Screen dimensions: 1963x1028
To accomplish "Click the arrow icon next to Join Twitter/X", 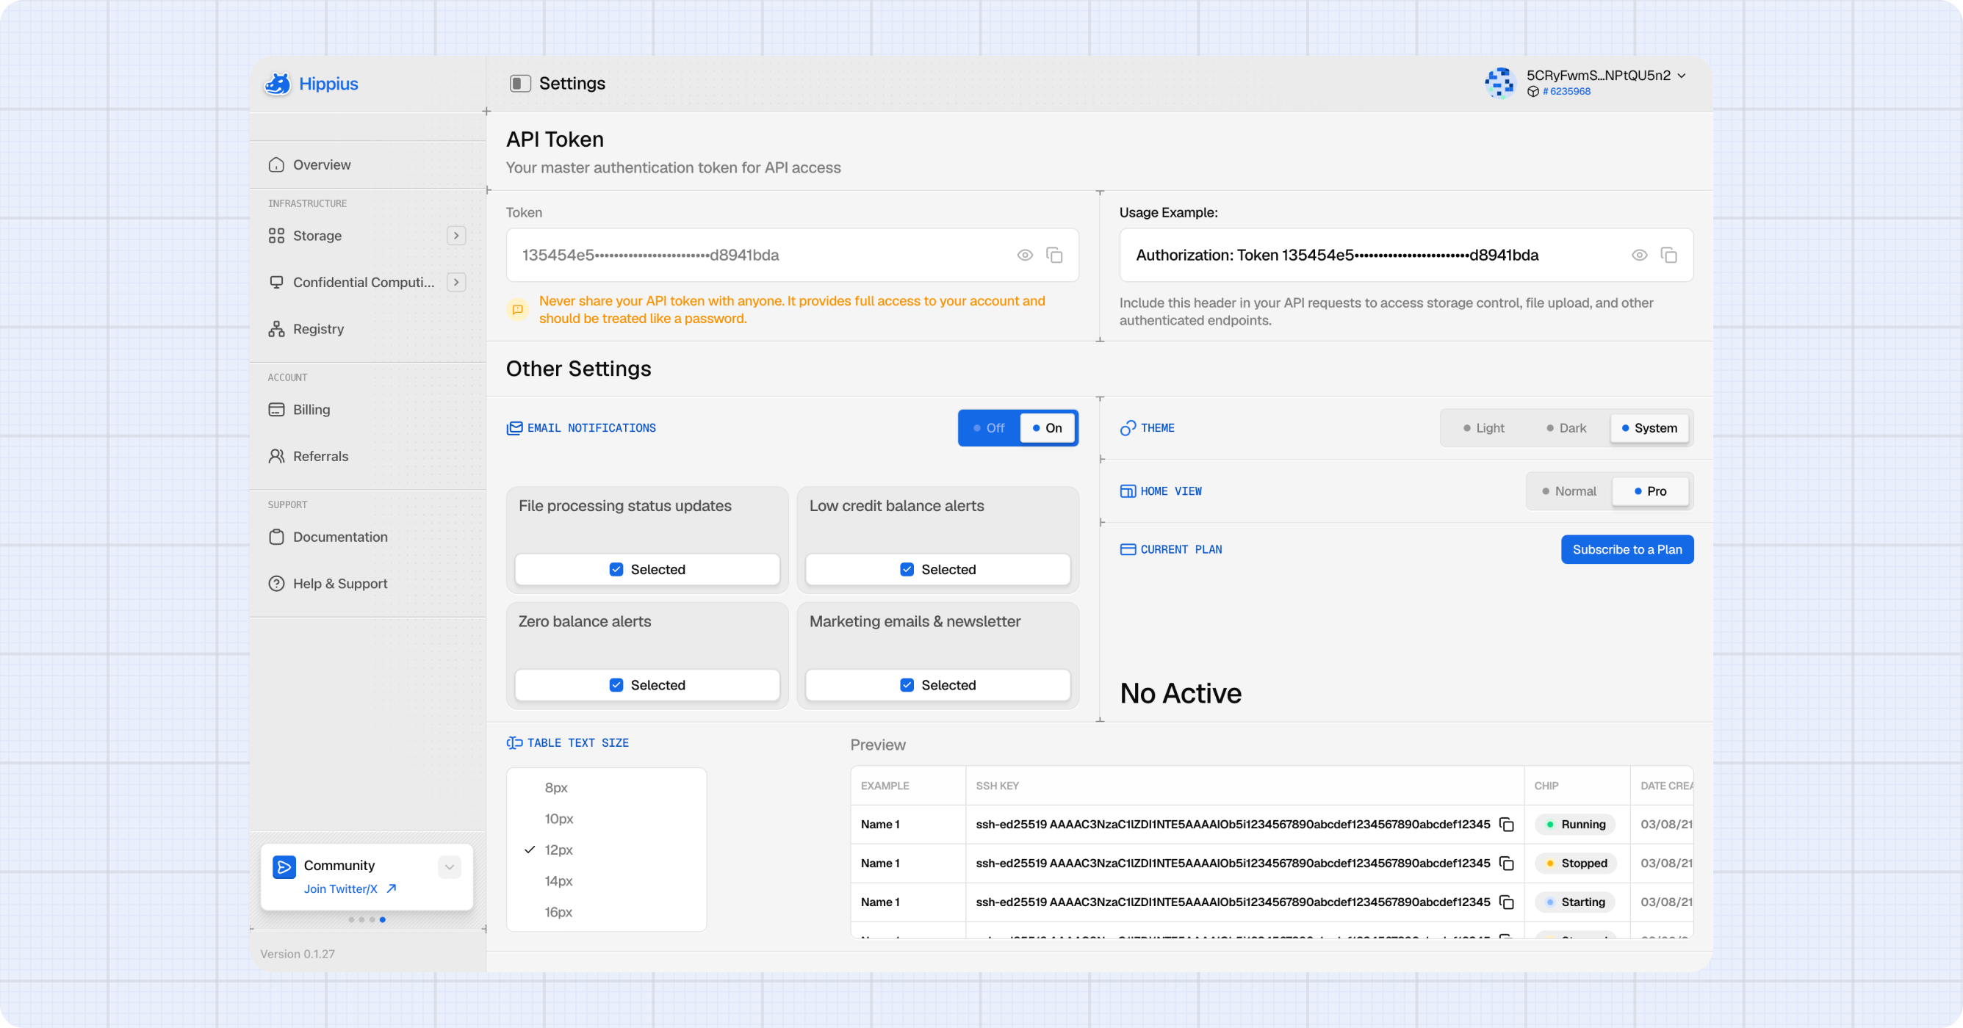I will point(391,888).
